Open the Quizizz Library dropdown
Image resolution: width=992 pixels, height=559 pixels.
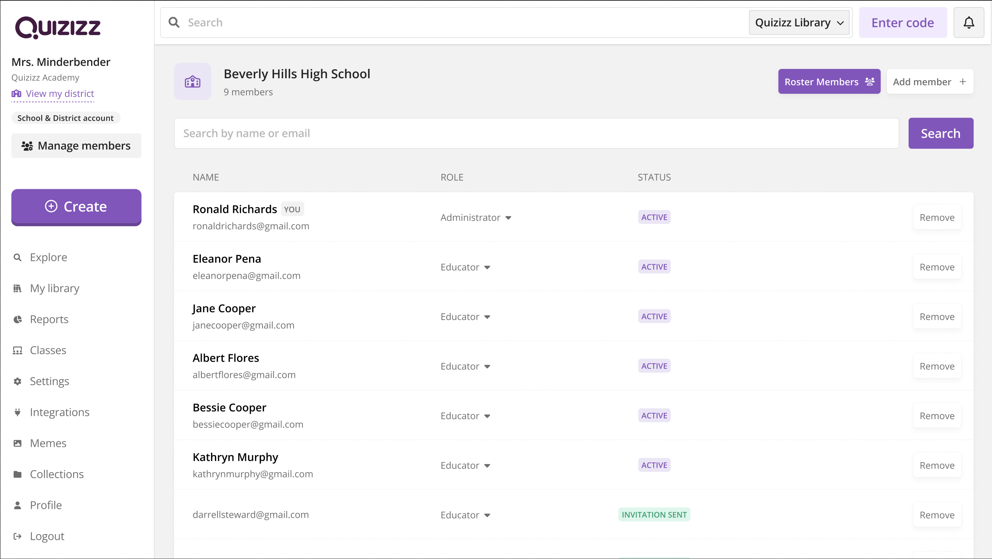pos(799,23)
